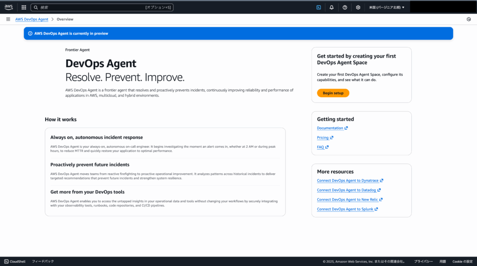
Task: Open the services grid menu icon
Action: point(24,7)
